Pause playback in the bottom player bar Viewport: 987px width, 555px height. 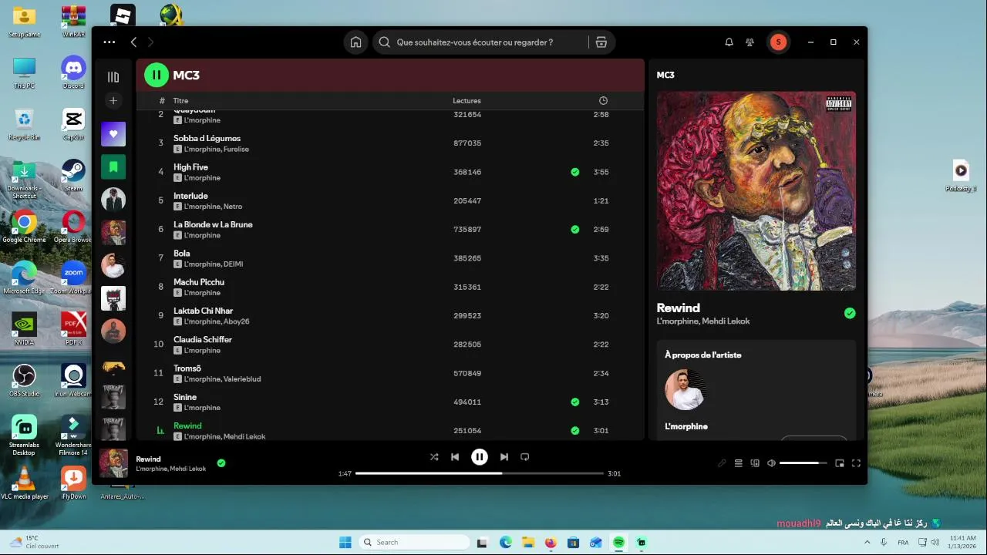coord(480,457)
